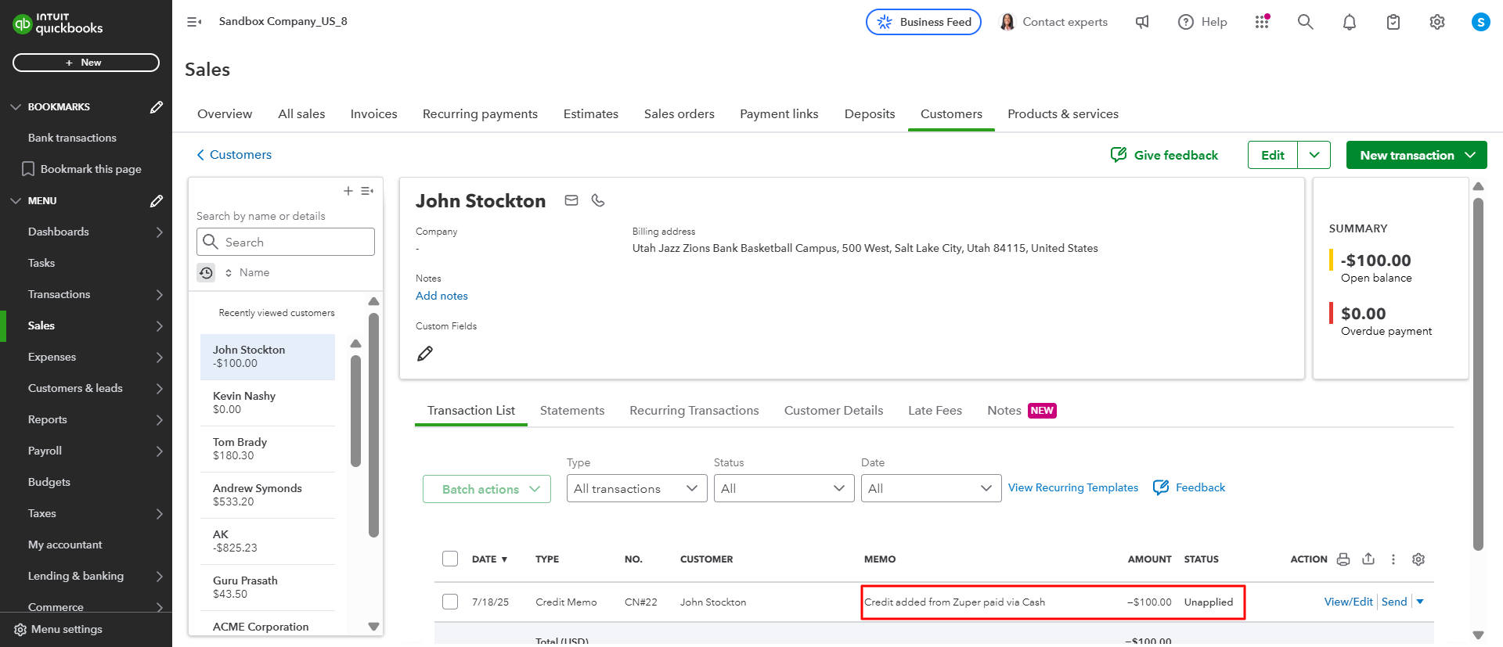Click the customer search field
Image resolution: width=1503 pixels, height=647 pixels.
click(x=286, y=242)
